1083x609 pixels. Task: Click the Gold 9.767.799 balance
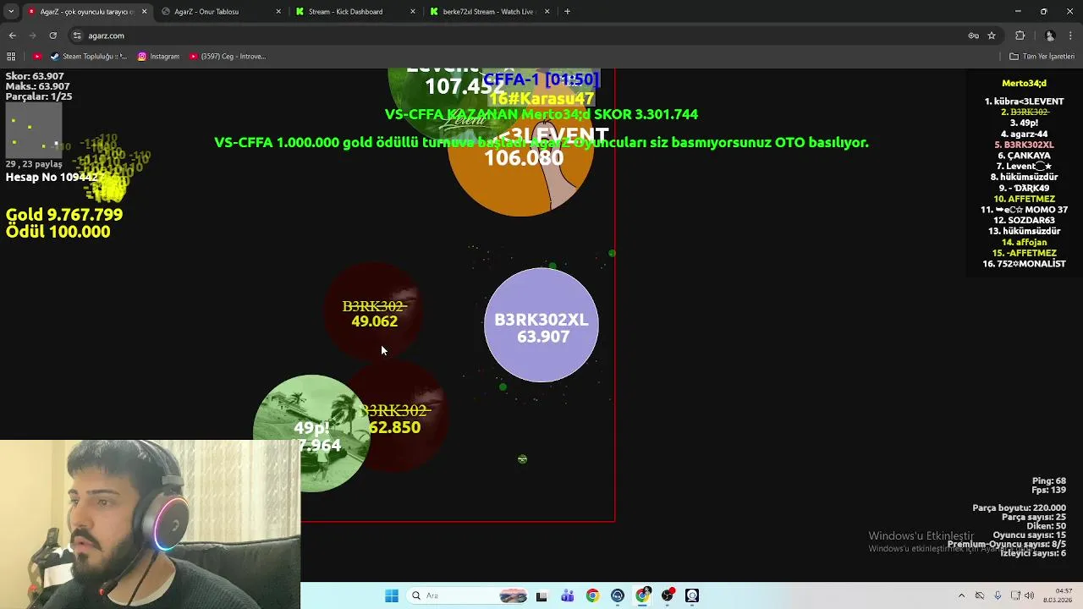coord(64,215)
